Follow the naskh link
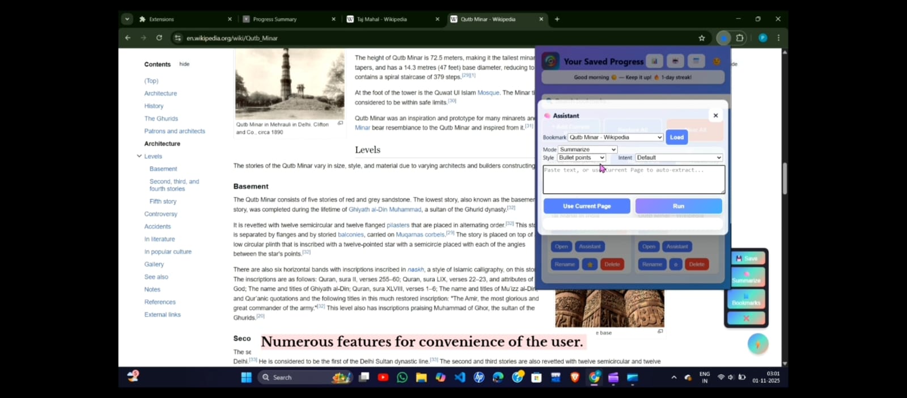Screen dimensions: 907x398 pos(416,270)
